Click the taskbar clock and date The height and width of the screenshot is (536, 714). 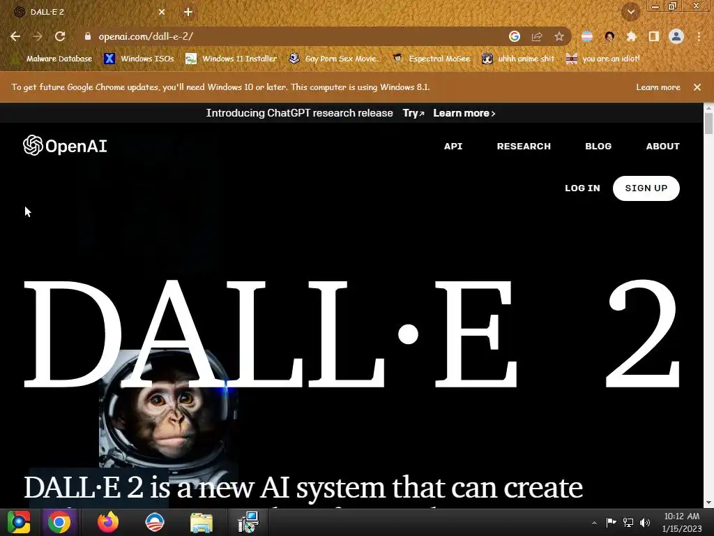pos(682,522)
